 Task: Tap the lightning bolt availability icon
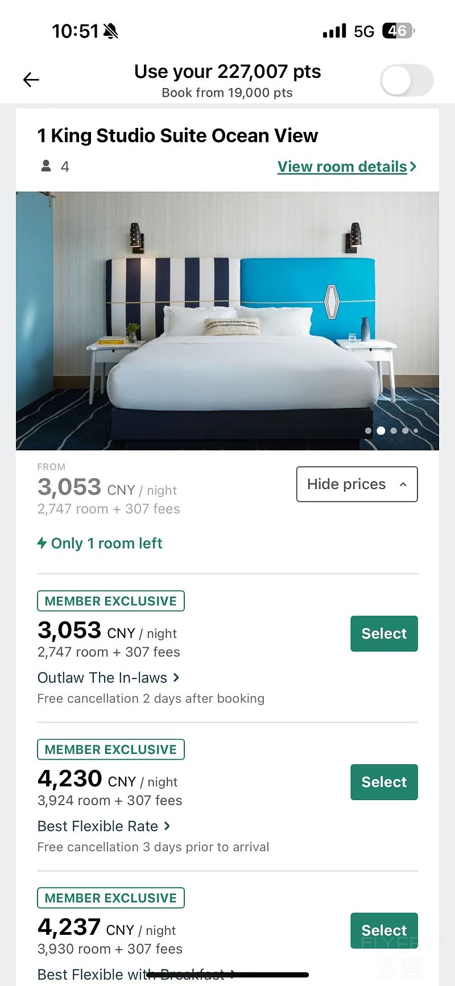click(42, 543)
